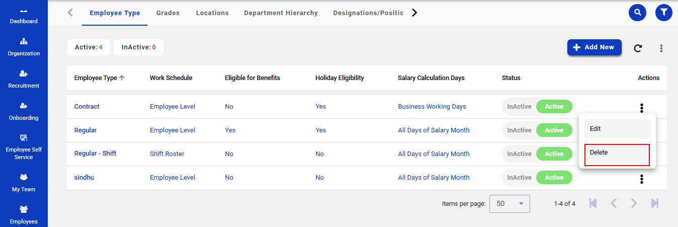Open the Regular - Shift employee type link
Image resolution: width=678 pixels, height=227 pixels.
pyautogui.click(x=95, y=154)
